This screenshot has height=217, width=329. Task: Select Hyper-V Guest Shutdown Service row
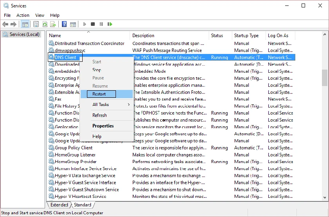pos(172,189)
